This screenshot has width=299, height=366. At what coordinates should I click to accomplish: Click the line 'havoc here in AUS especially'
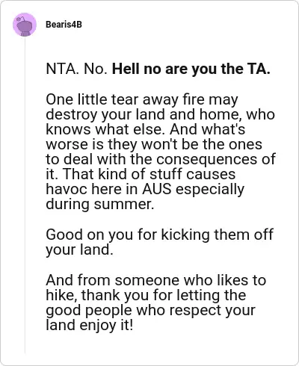click(145, 190)
